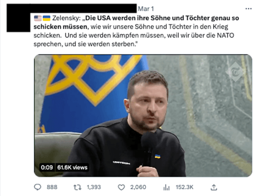
Task: Click the retweet arrows icon
Action: click(x=77, y=187)
